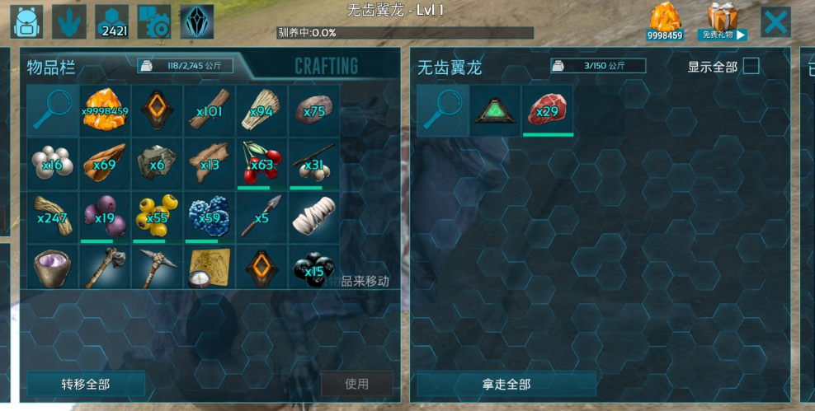Click the 转移全部 transfer all button
Viewport: 815px width, 411px height.
tap(86, 384)
